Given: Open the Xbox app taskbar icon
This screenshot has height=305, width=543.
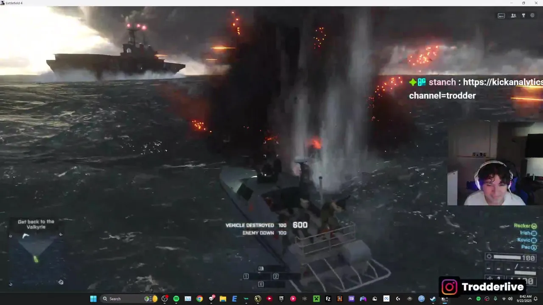Looking at the screenshot, I should pos(409,299).
